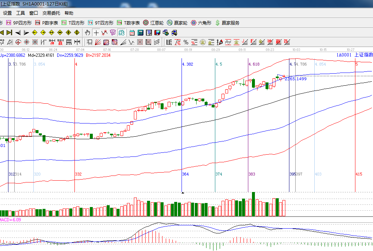This screenshot has height=251, width=373.
Task: Open the calendar icon showing 21
Action: [x=132, y=32]
